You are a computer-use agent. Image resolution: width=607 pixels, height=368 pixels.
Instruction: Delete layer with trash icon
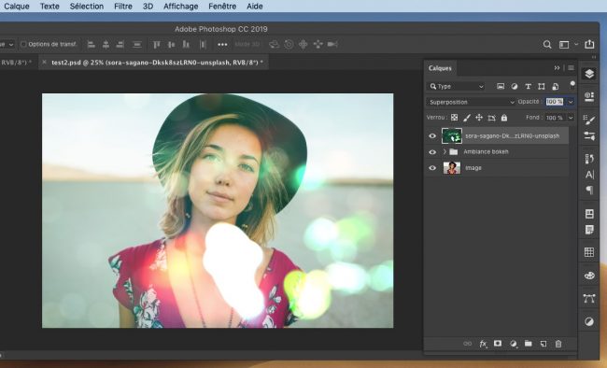coord(558,344)
